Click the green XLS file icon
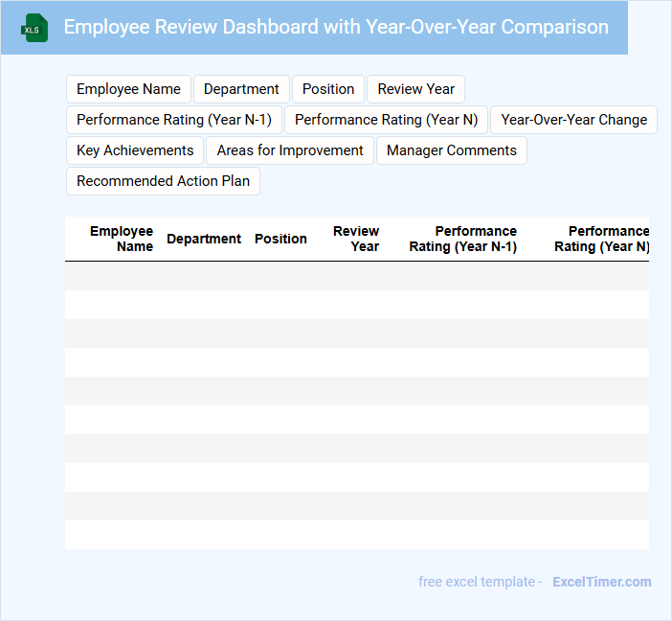The height and width of the screenshot is (621, 672). [x=34, y=28]
